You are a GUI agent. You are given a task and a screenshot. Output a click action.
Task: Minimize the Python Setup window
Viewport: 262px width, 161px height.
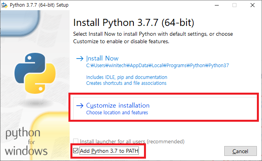pos(217,5)
